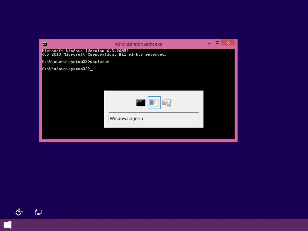
Task: Open the Ease of Access button
Action: coord(19,212)
